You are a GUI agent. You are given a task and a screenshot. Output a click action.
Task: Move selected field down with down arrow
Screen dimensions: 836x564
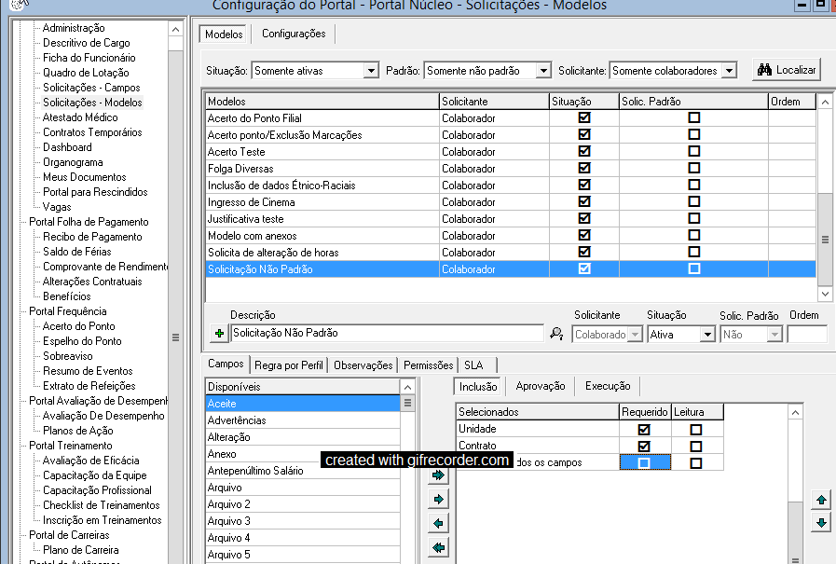point(821,523)
